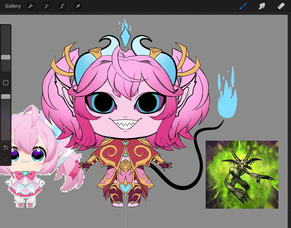291x228 pixels.
Task: Click the blue heart gem on the collar
Action: [125, 143]
